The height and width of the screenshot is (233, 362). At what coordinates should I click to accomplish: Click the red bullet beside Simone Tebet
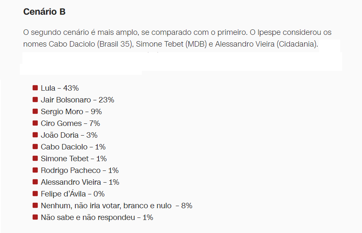[x=35, y=158]
